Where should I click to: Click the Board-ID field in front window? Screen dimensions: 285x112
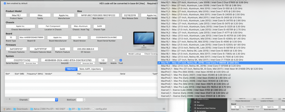coord(32,38)
